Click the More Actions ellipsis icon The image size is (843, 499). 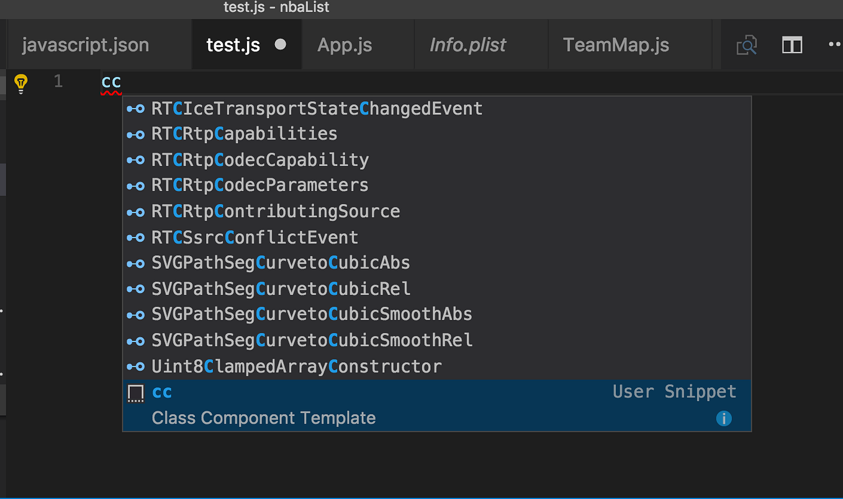coord(834,43)
